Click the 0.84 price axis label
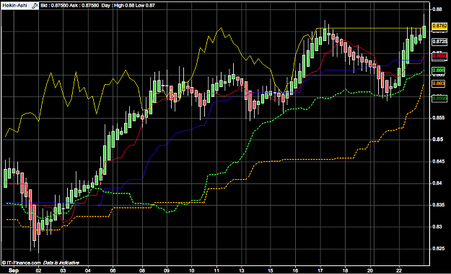This screenshot has height=274, width=451. [437, 183]
